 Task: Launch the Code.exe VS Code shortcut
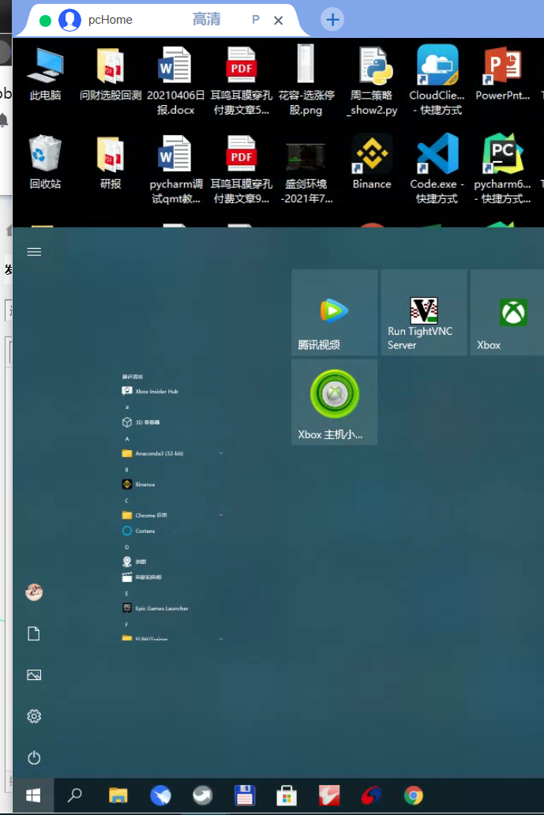[x=437, y=169]
